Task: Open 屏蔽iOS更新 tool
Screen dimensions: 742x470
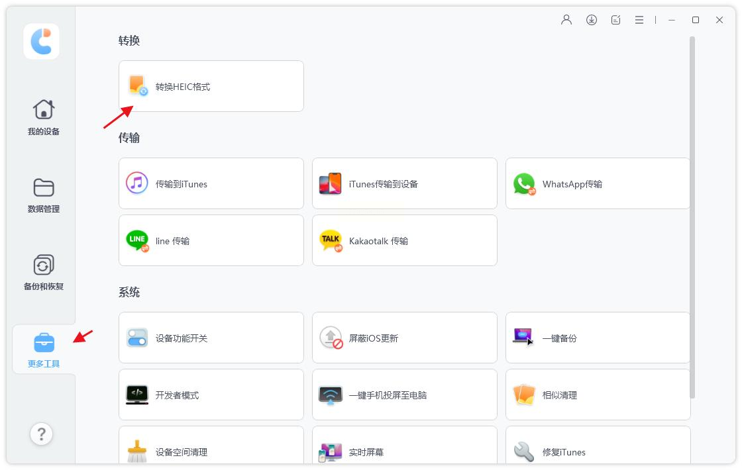Action: pyautogui.click(x=405, y=338)
